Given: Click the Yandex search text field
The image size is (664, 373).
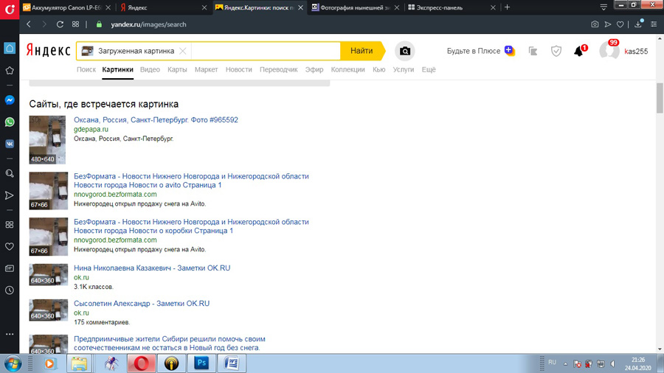Looking at the screenshot, I should (266, 51).
